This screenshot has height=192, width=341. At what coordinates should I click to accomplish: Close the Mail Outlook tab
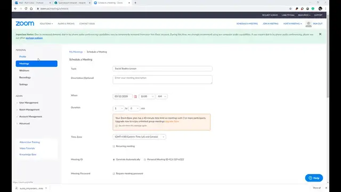point(50,3)
